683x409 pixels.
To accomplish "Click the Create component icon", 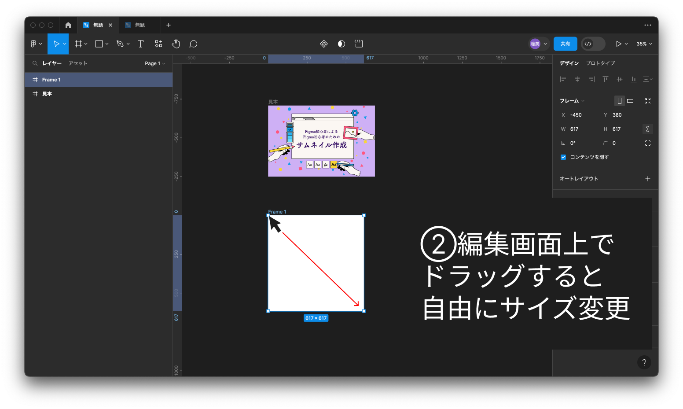I will (x=324, y=44).
